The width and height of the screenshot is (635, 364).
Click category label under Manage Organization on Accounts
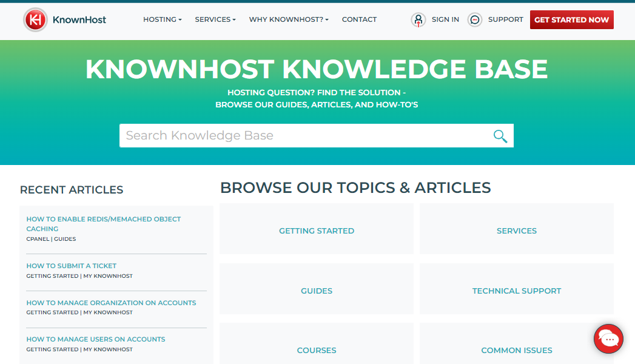coord(79,312)
